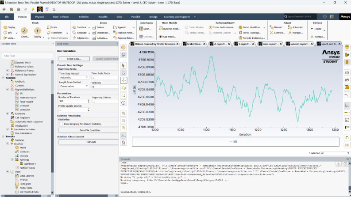Click the Quick Search magnifier icon
Screen dimensions: 351x197
(x=285, y=16)
